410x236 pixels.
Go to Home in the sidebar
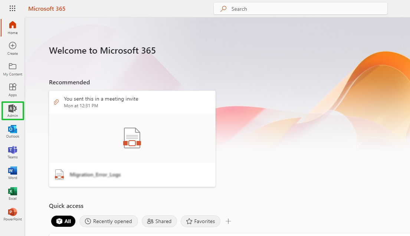[x=13, y=28]
